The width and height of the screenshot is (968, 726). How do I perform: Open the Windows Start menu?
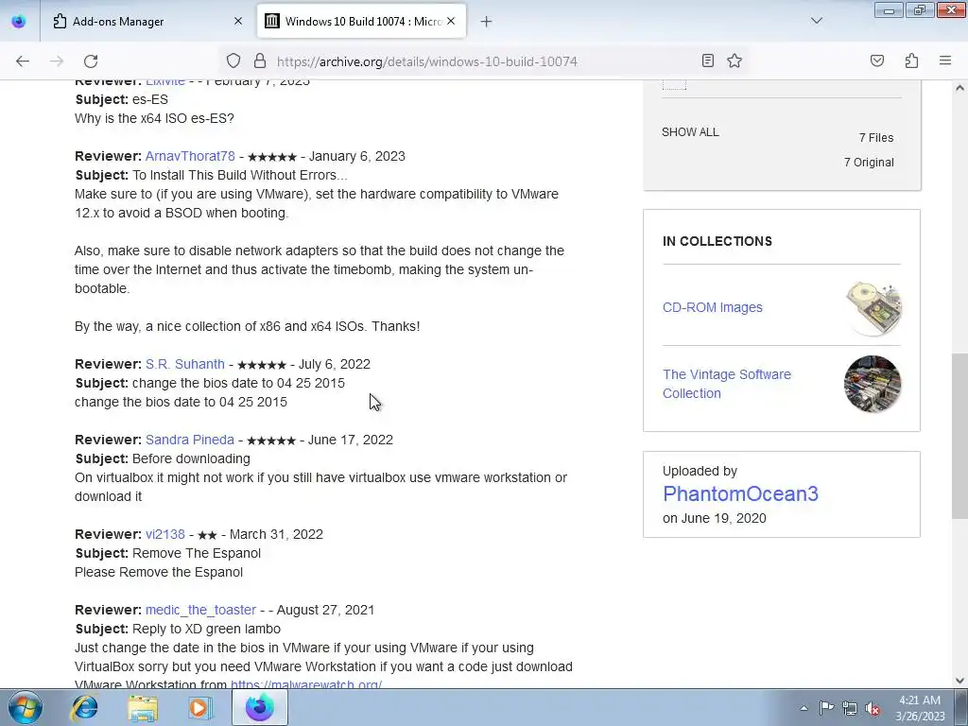pos(26,707)
